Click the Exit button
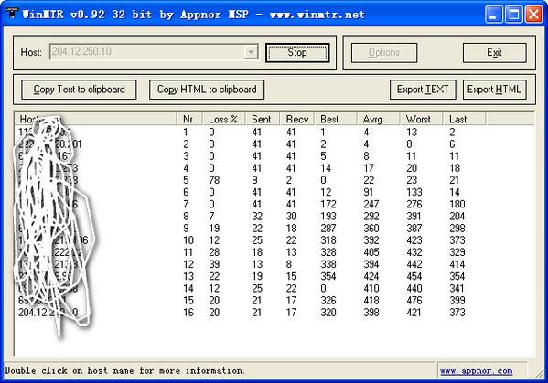 pyautogui.click(x=494, y=53)
